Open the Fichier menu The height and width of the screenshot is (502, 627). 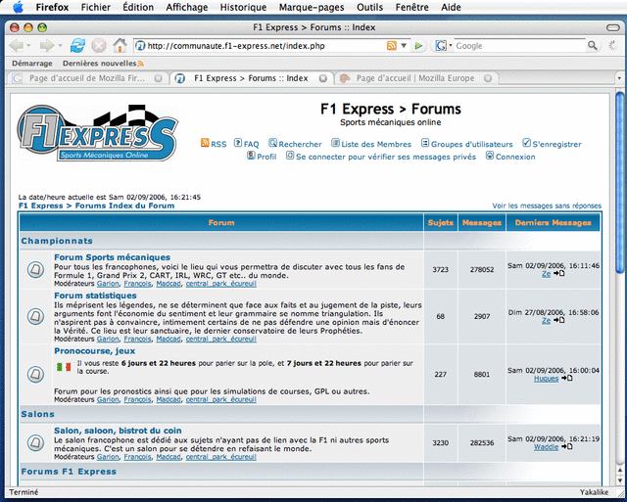click(96, 7)
